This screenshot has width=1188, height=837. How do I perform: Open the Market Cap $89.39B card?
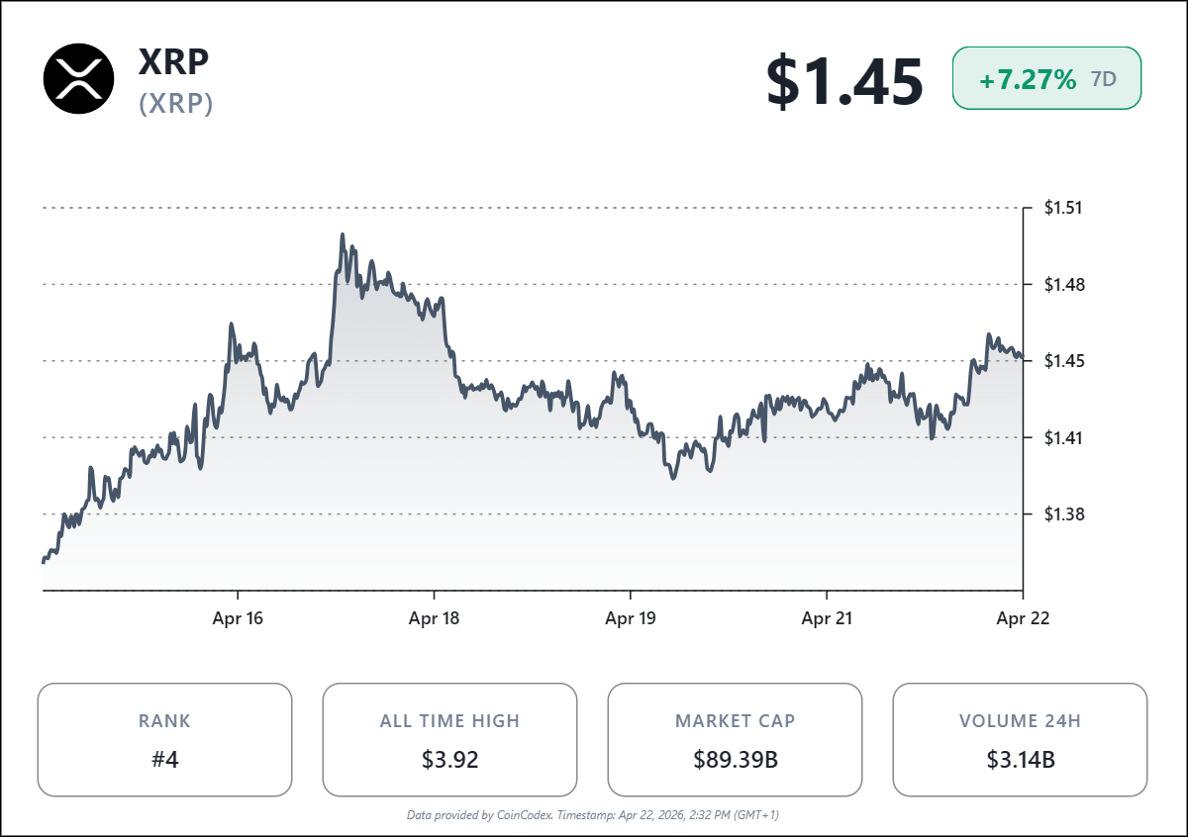735,739
